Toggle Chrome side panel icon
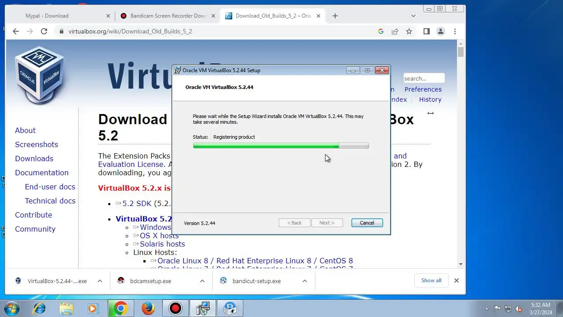The width and height of the screenshot is (563, 317). point(426,31)
